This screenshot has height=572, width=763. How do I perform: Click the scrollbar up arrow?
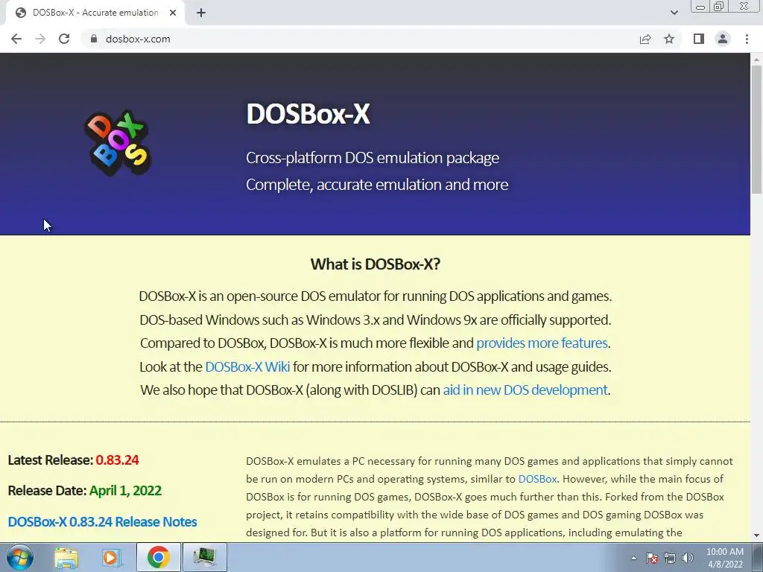click(756, 60)
